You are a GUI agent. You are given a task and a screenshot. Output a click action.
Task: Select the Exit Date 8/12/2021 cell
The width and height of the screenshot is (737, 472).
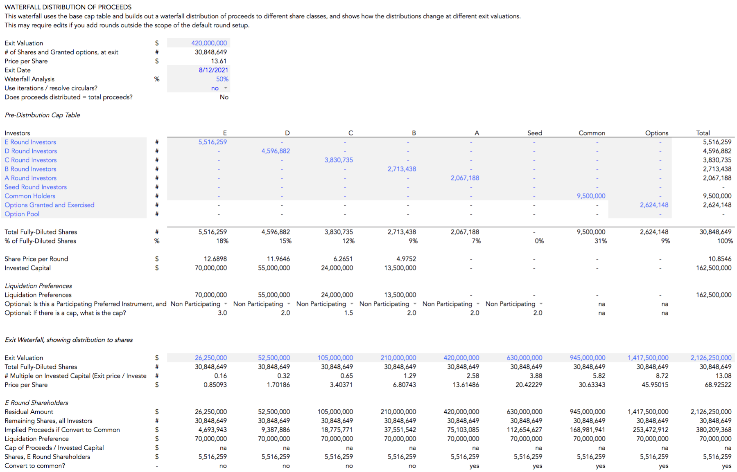(199, 70)
